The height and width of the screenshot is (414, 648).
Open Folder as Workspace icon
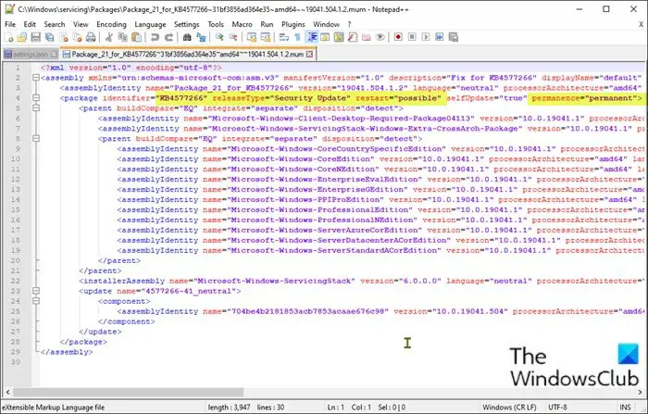(367, 37)
